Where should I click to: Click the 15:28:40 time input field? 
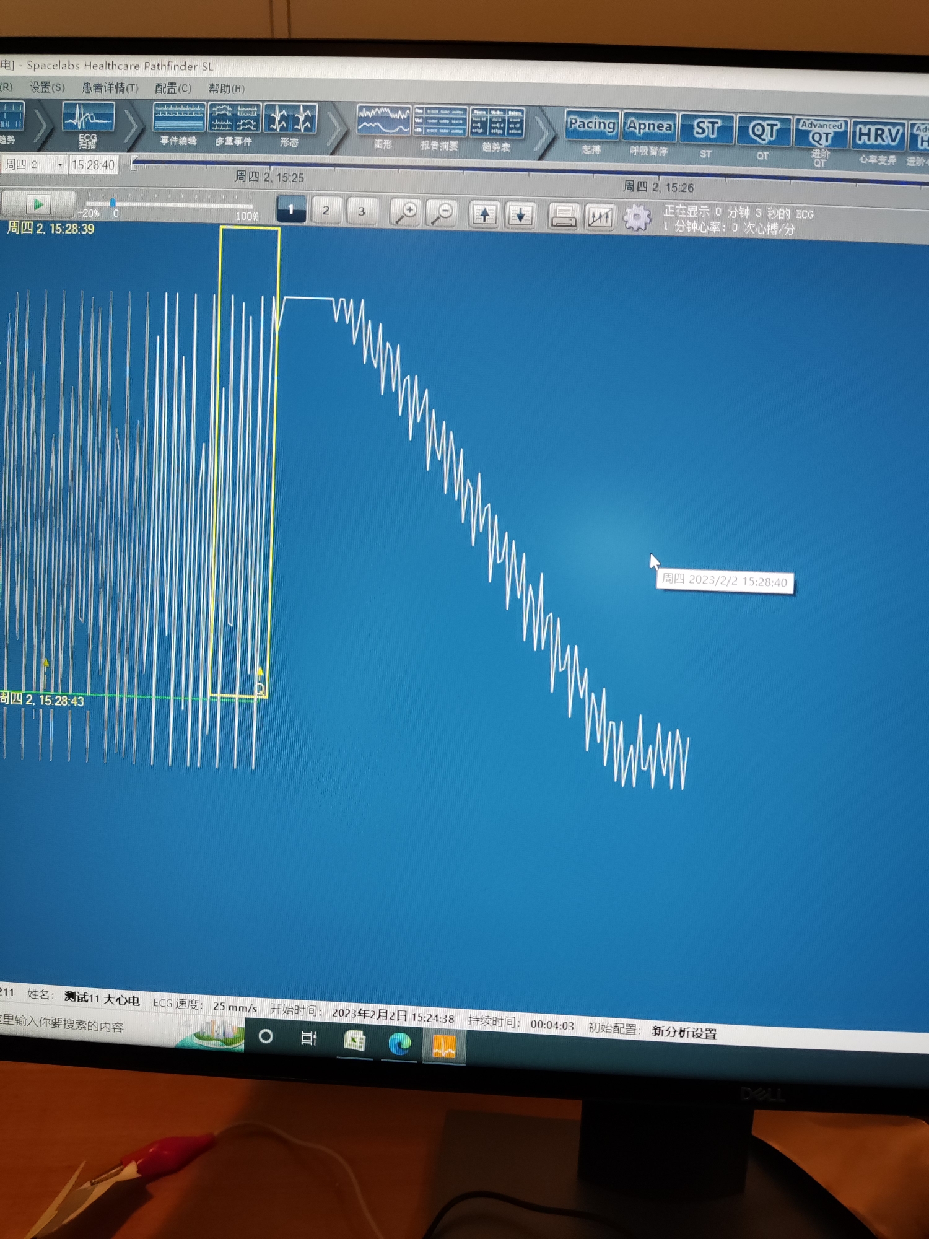coord(93,165)
